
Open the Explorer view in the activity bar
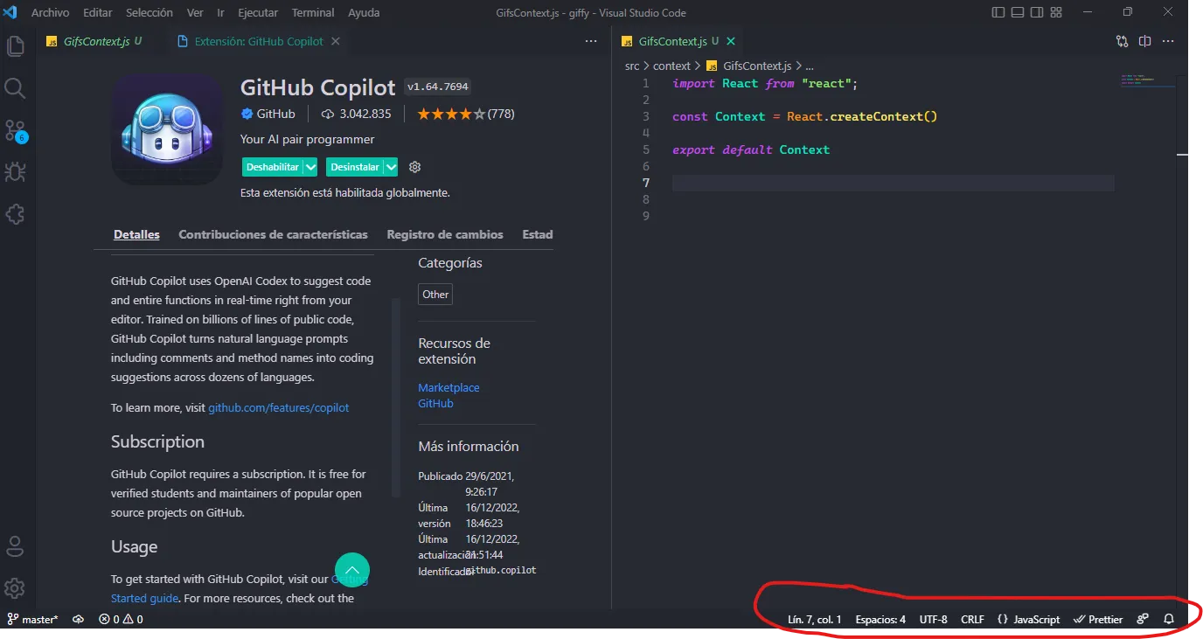click(16, 45)
